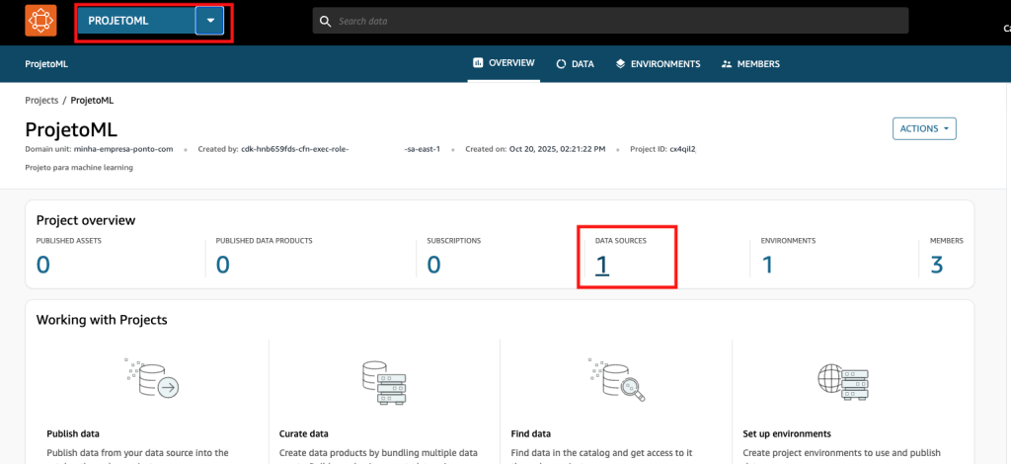This screenshot has height=464, width=1011.
Task: Click the Publish data illustration icon
Action: [x=152, y=379]
